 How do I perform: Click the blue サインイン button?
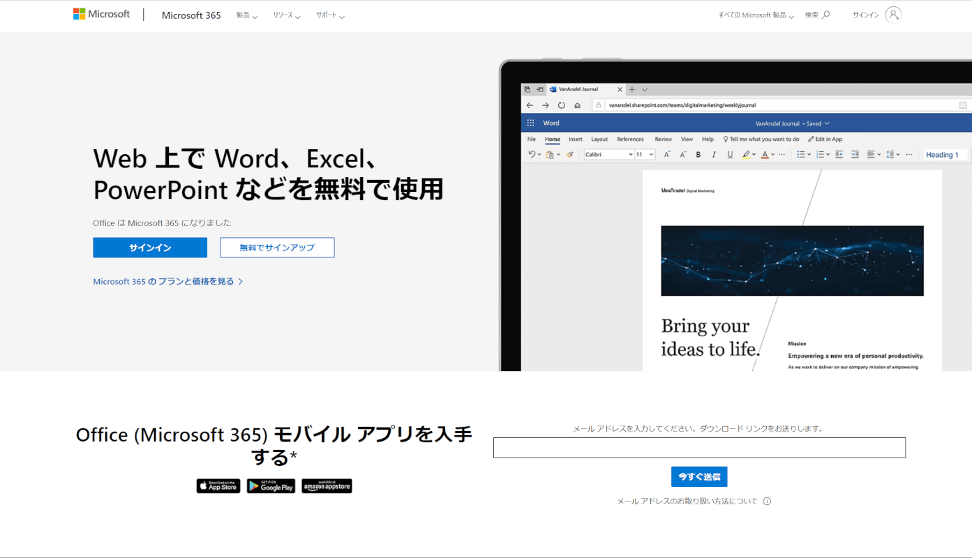(150, 248)
